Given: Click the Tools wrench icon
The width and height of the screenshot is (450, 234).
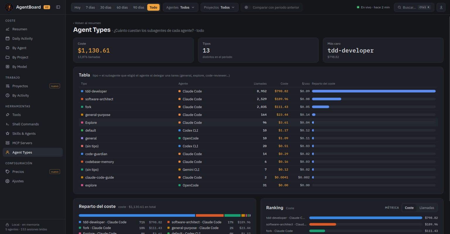Looking at the screenshot, I should pyautogui.click(x=8, y=115).
